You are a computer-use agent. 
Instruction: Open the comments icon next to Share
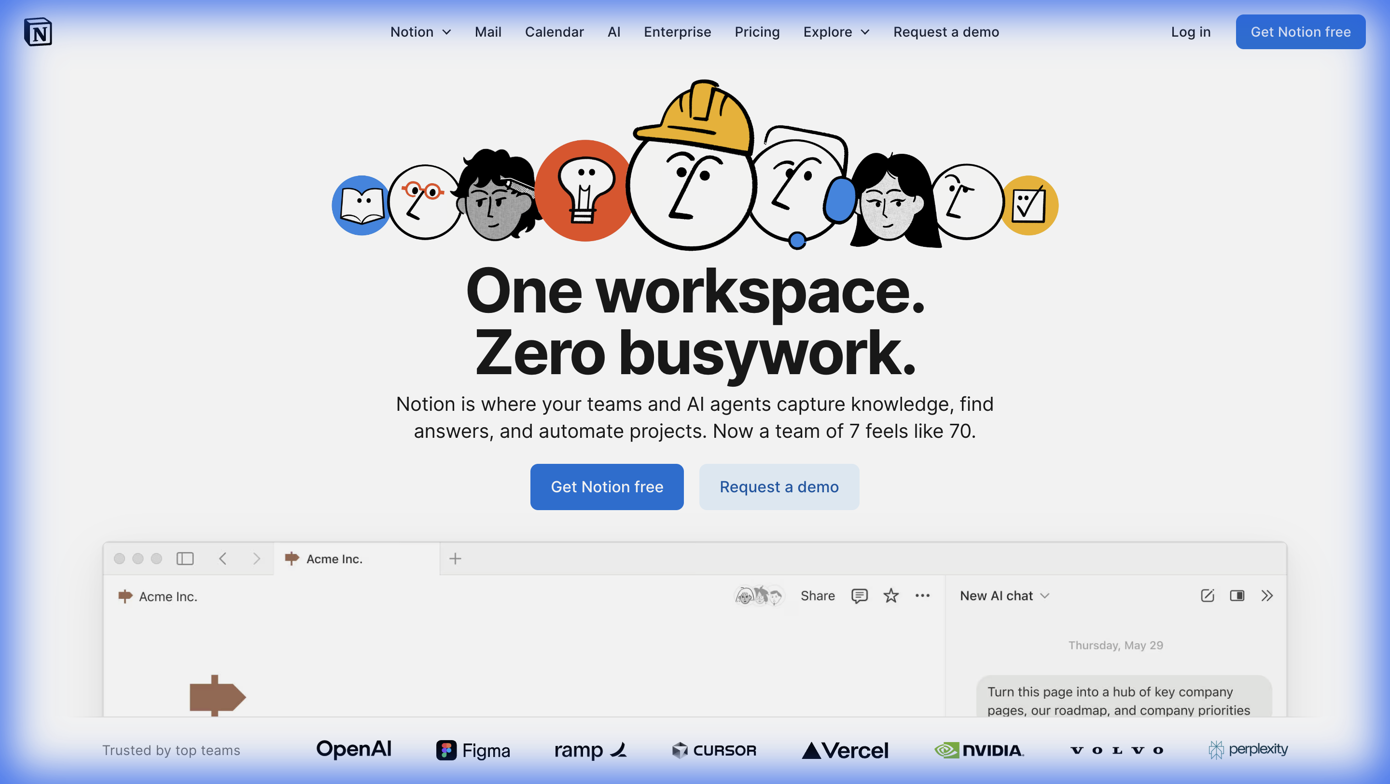[x=859, y=595]
